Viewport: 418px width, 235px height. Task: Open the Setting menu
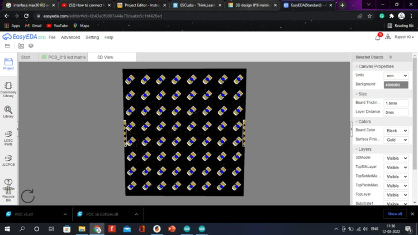[92, 37]
